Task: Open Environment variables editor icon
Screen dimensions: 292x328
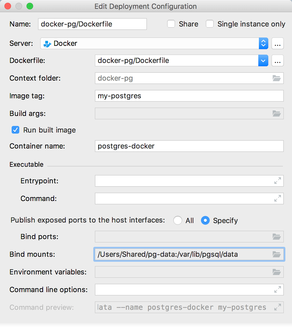Action: [277, 272]
